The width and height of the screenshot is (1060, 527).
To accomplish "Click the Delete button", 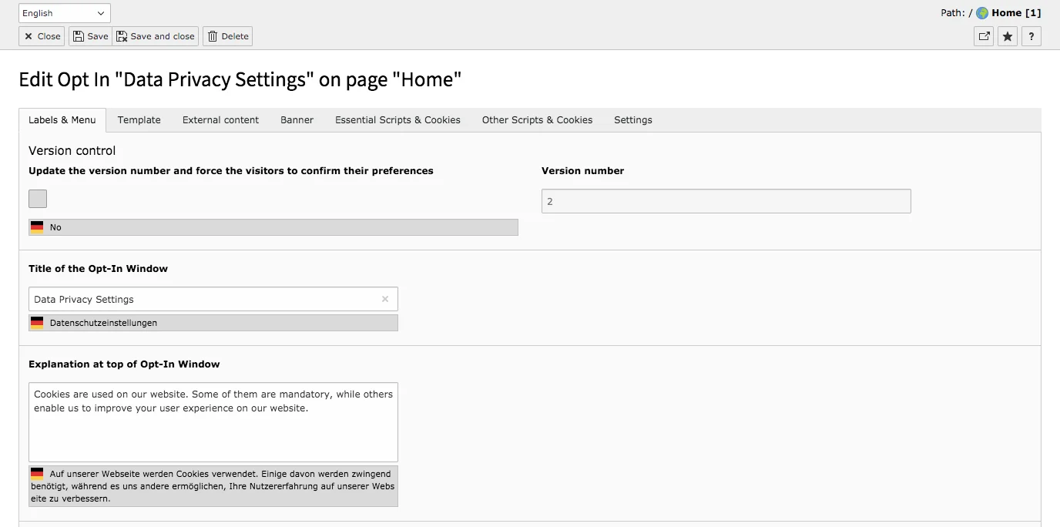I will 227,35.
